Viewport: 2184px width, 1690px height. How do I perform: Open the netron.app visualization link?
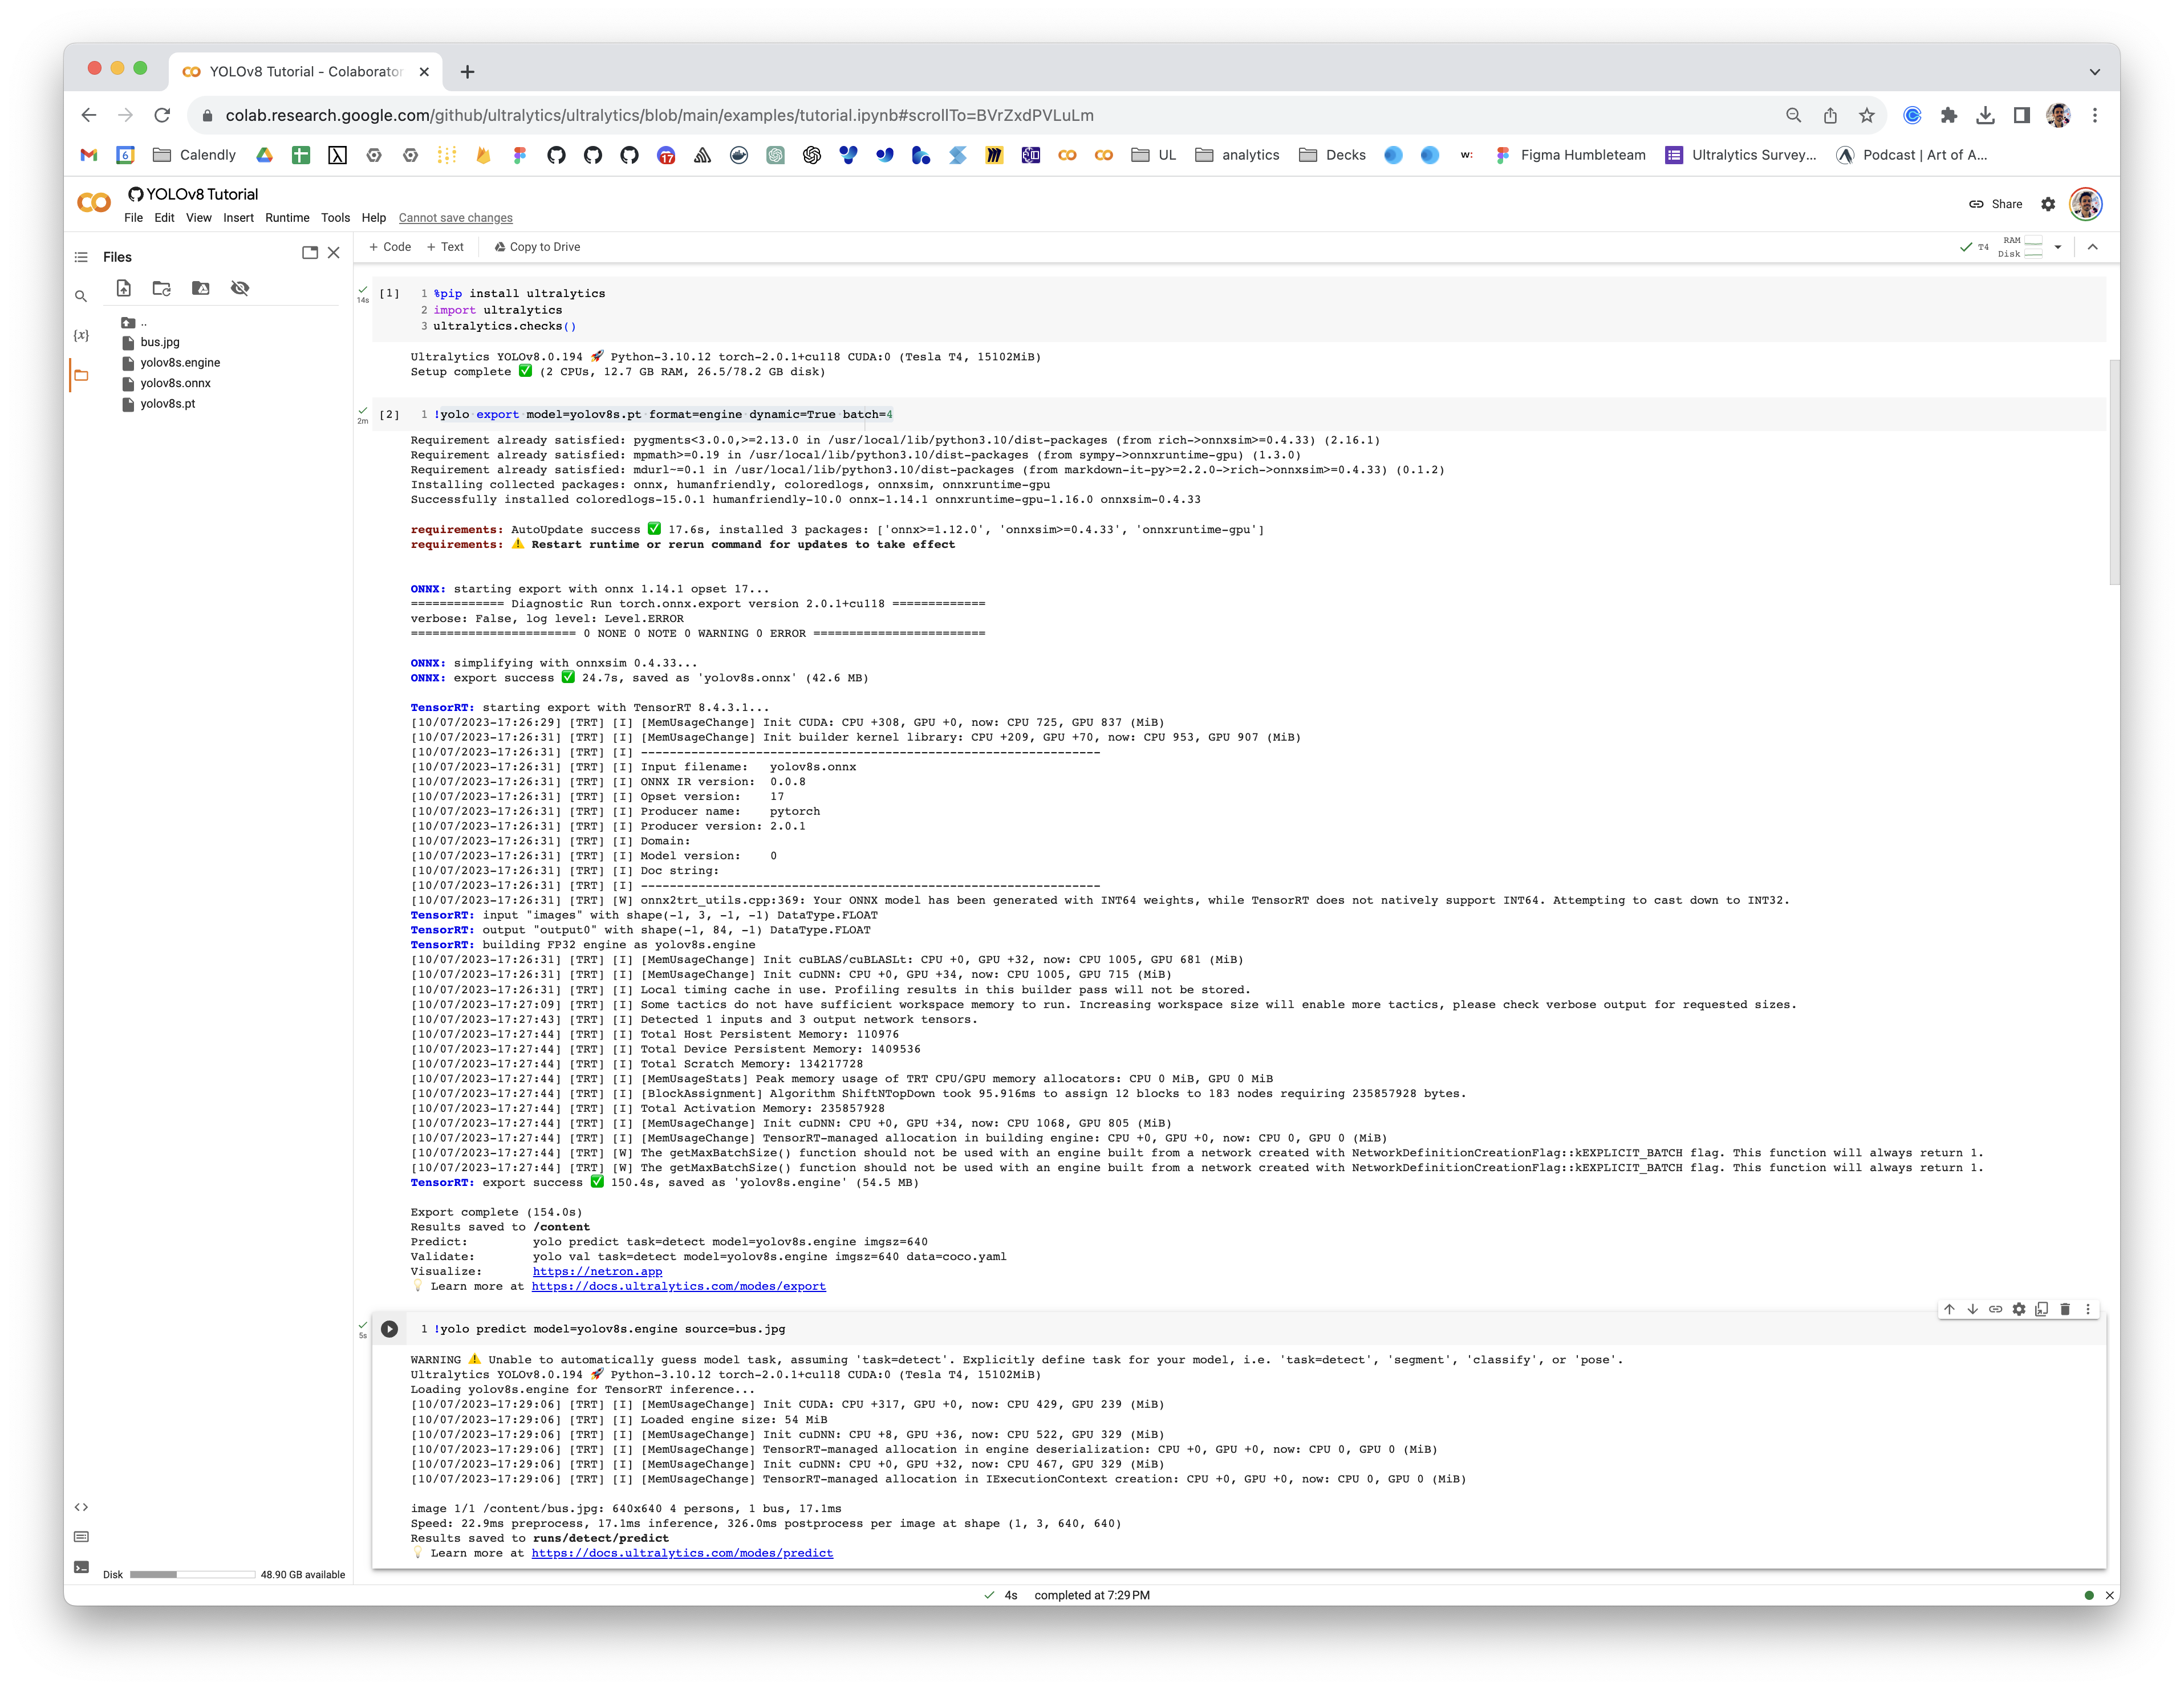(597, 1271)
